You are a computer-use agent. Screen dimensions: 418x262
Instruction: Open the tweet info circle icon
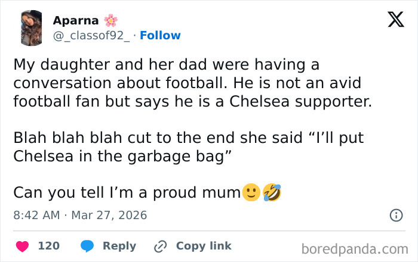pos(395,215)
